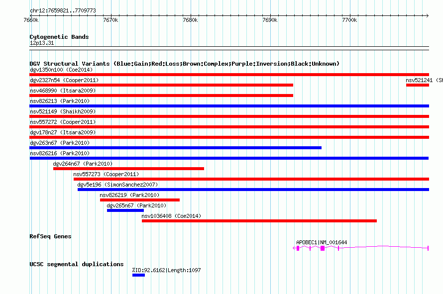Select variant nsv468990 (Itsara2009) label
Image resolution: width=443 pixels, height=294 pixels.
click(63, 91)
